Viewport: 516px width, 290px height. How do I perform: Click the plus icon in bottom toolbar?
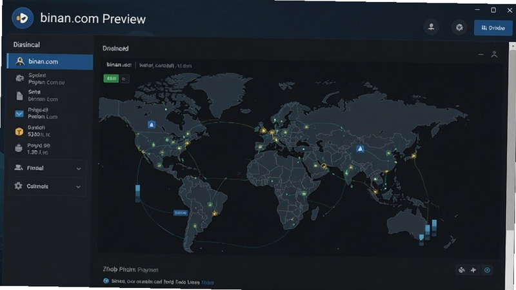[x=473, y=270]
